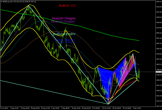Click the 4362.10 price scale value
The width and height of the screenshot is (162, 110).
[x=159, y=2]
